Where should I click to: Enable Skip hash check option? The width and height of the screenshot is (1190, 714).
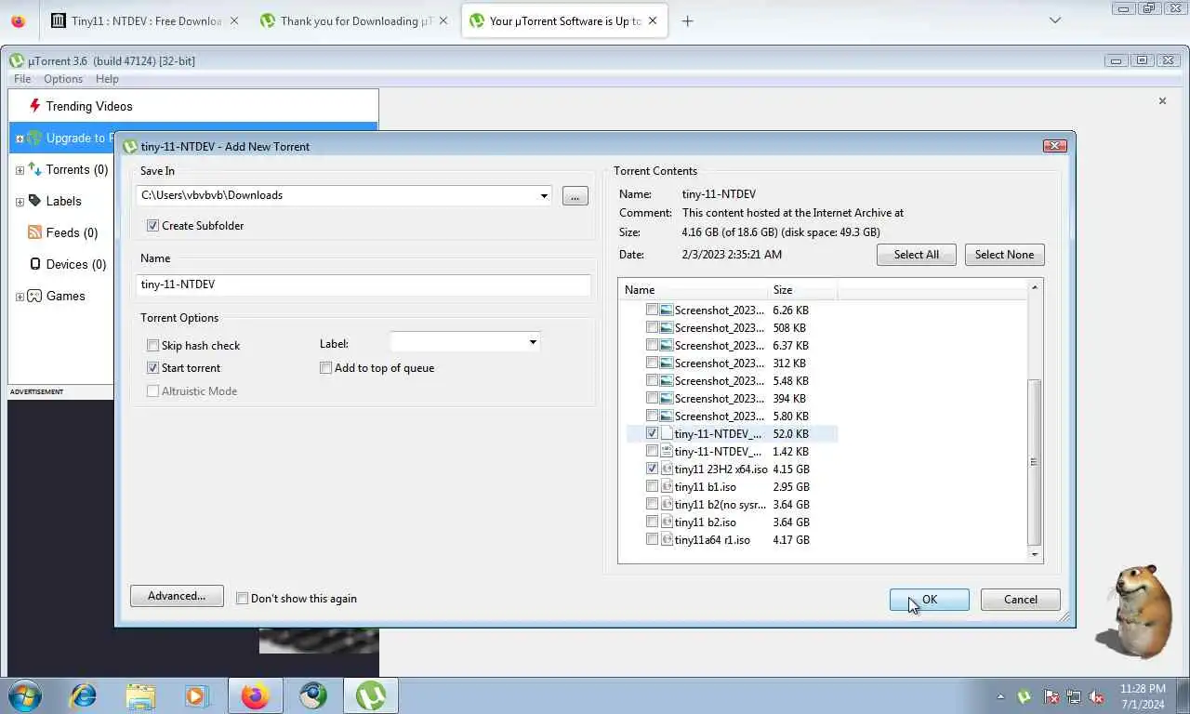coord(152,346)
